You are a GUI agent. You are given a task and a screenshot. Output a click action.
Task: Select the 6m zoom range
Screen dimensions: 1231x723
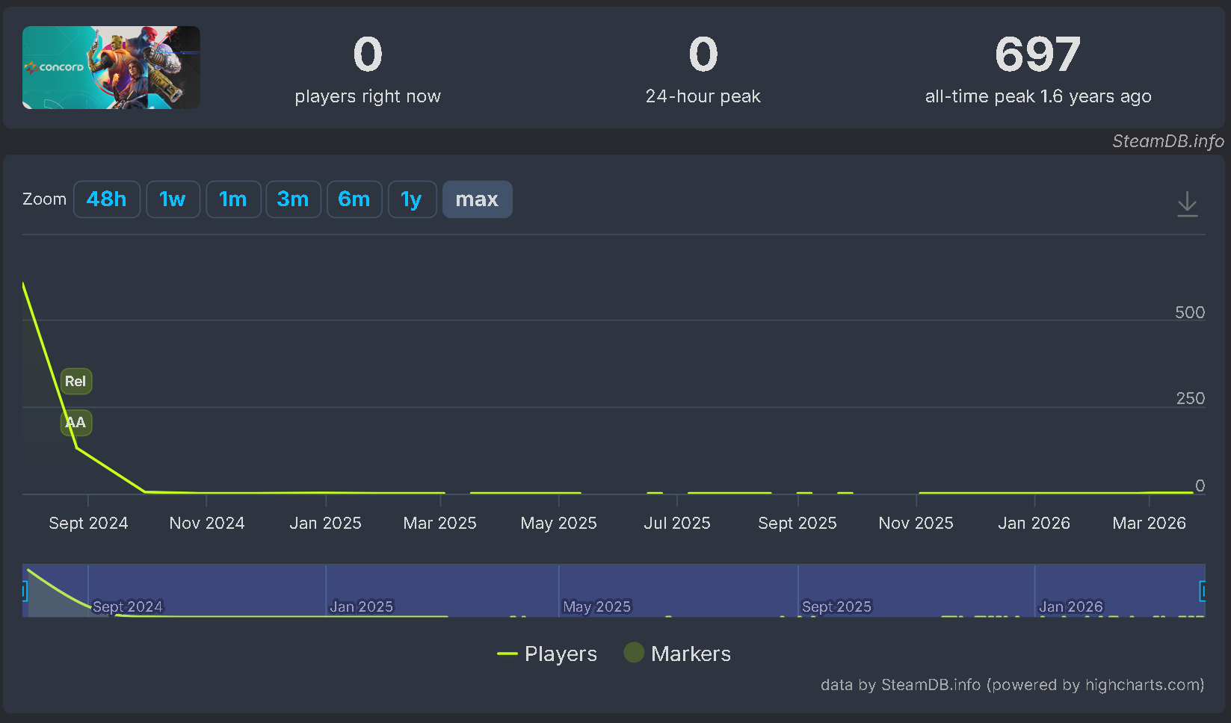(x=354, y=199)
